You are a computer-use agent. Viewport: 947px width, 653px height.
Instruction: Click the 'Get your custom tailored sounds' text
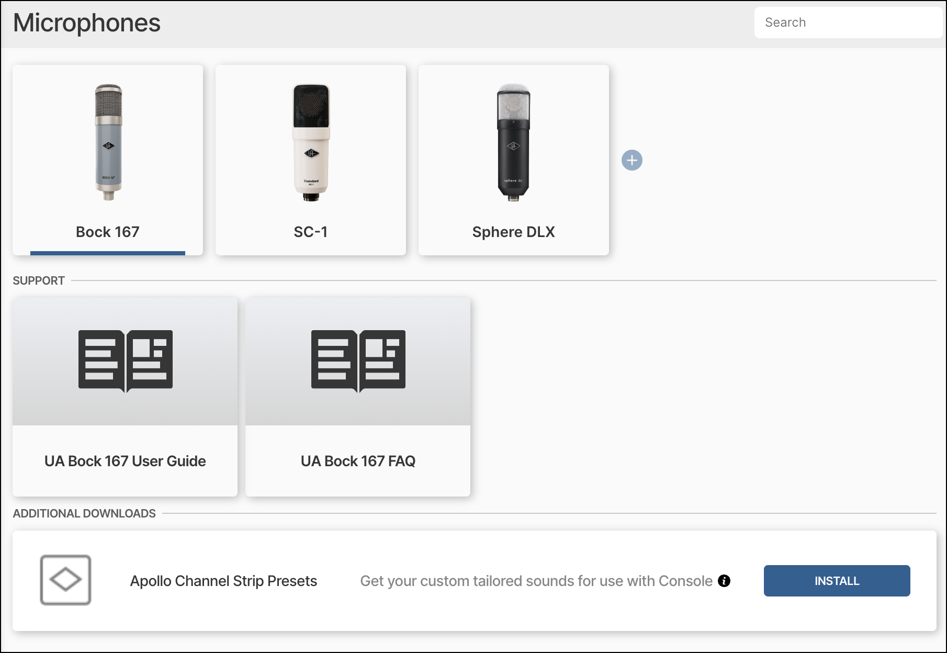(x=536, y=581)
